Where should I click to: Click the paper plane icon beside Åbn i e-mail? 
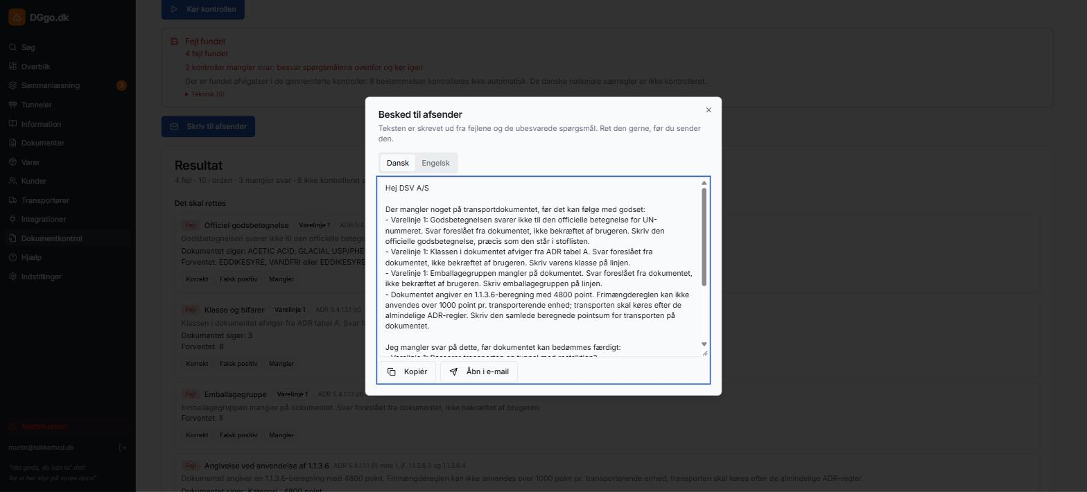tap(453, 372)
